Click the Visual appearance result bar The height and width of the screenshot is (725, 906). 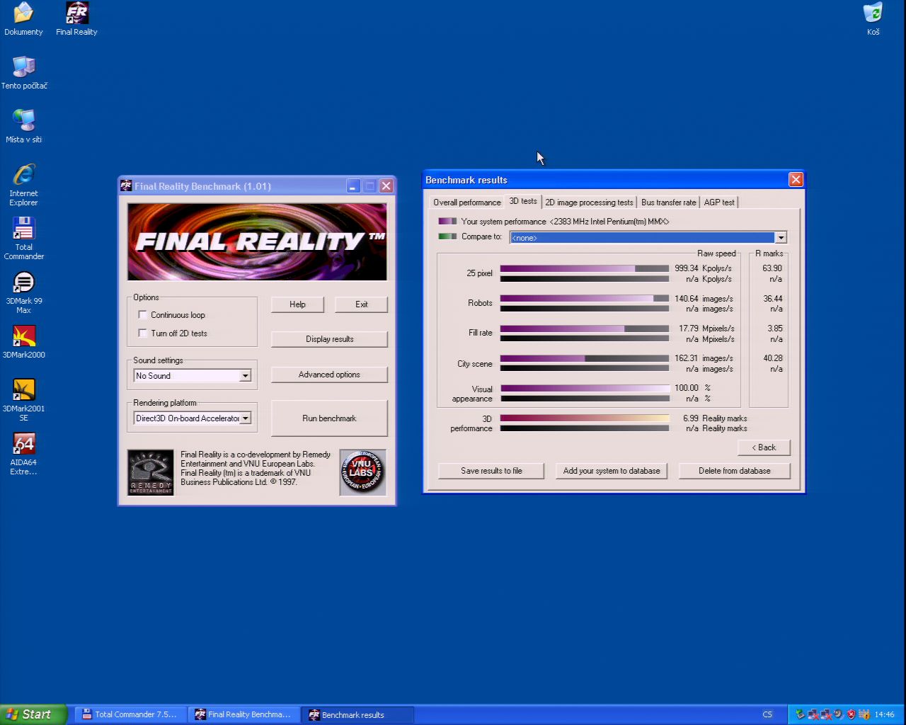pos(585,388)
